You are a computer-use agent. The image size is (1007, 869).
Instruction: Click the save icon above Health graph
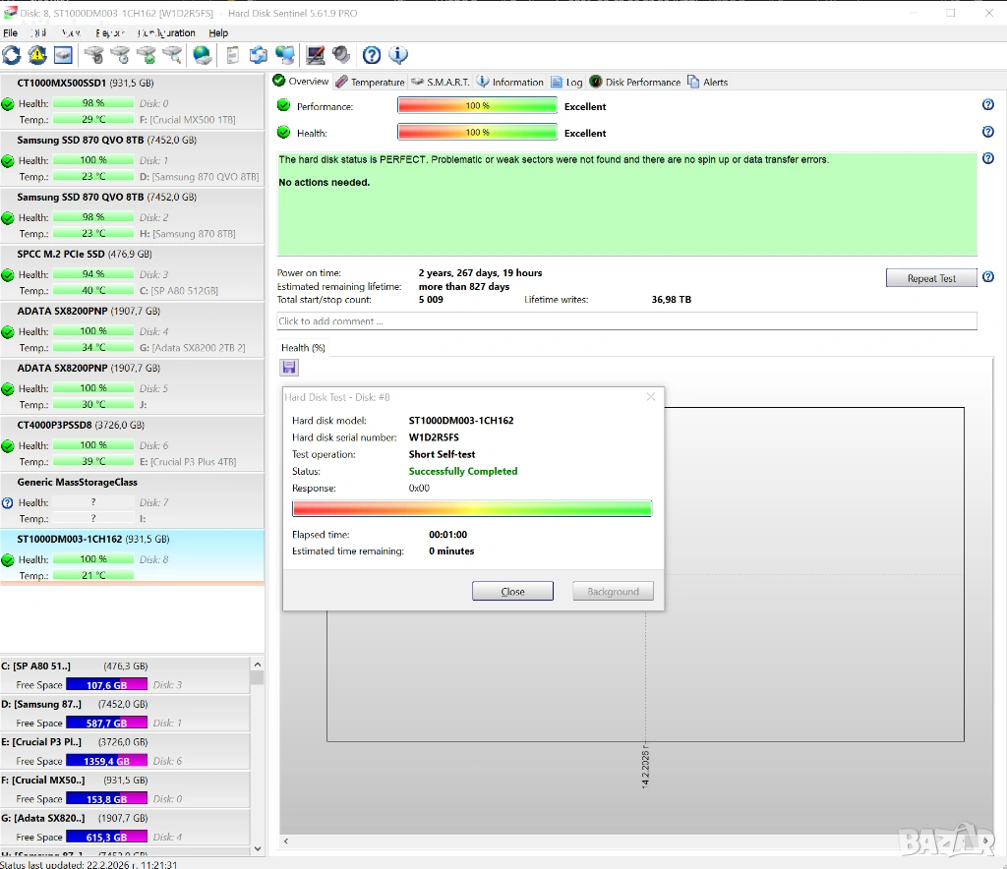pyautogui.click(x=289, y=367)
